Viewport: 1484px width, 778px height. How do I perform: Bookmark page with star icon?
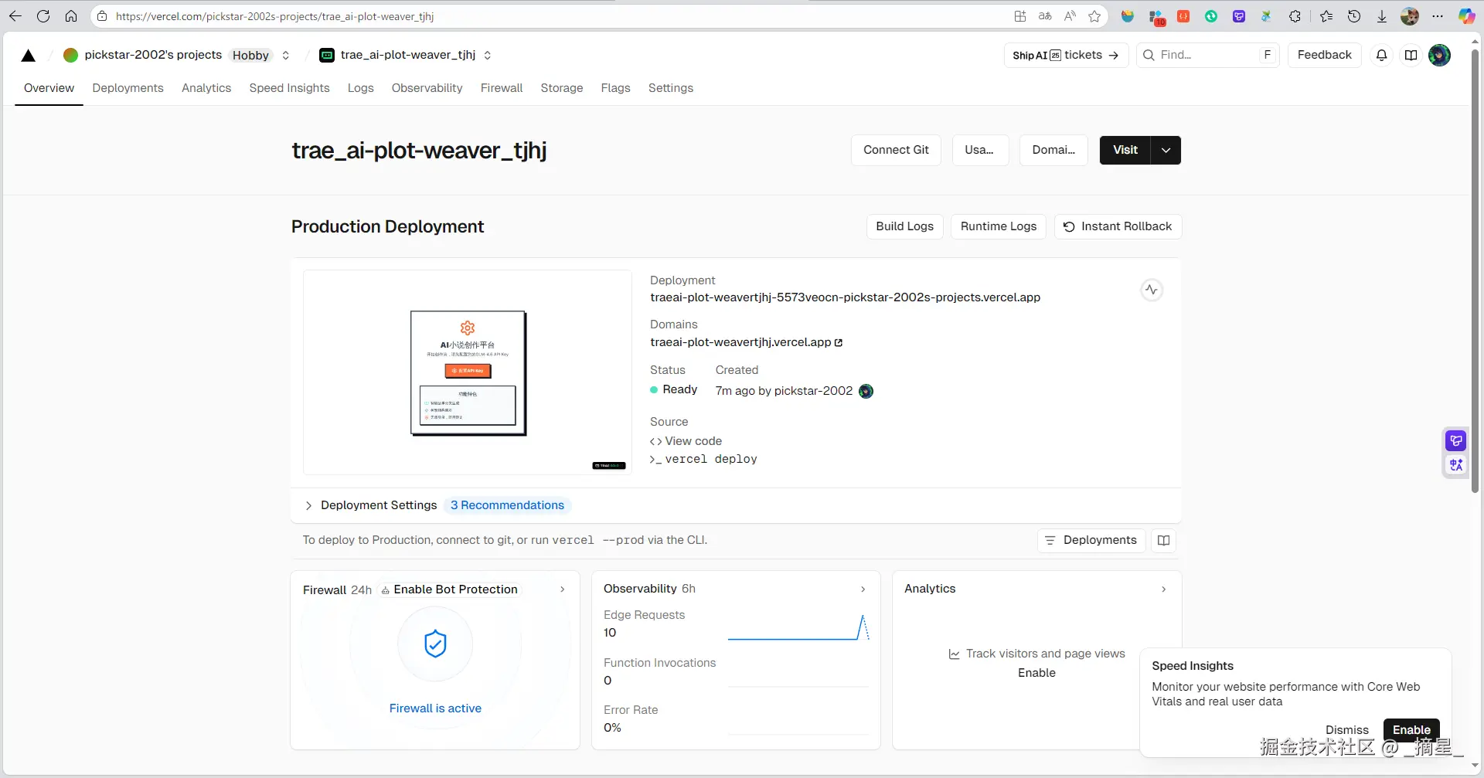tap(1094, 16)
